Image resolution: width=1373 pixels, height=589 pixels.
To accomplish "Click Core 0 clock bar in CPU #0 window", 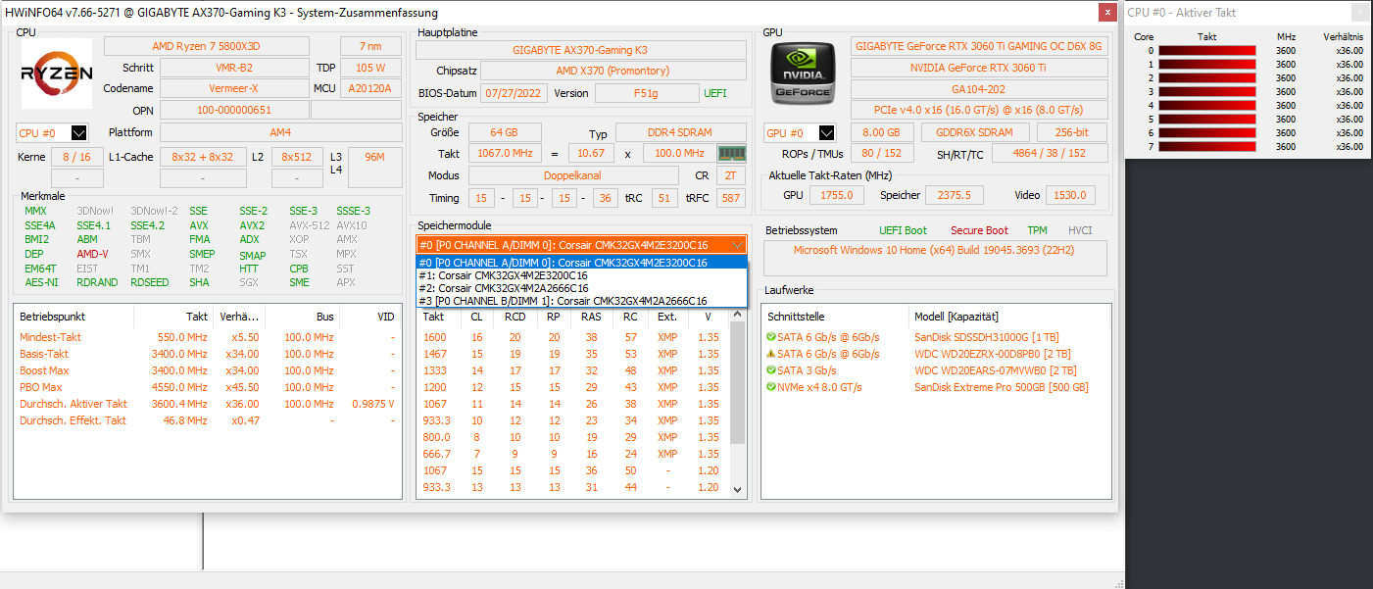I will (1207, 50).
